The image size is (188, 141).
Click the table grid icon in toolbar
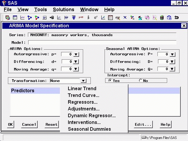[110, 18]
